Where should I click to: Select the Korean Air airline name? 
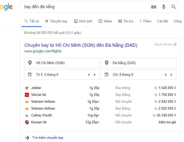pos(39,122)
